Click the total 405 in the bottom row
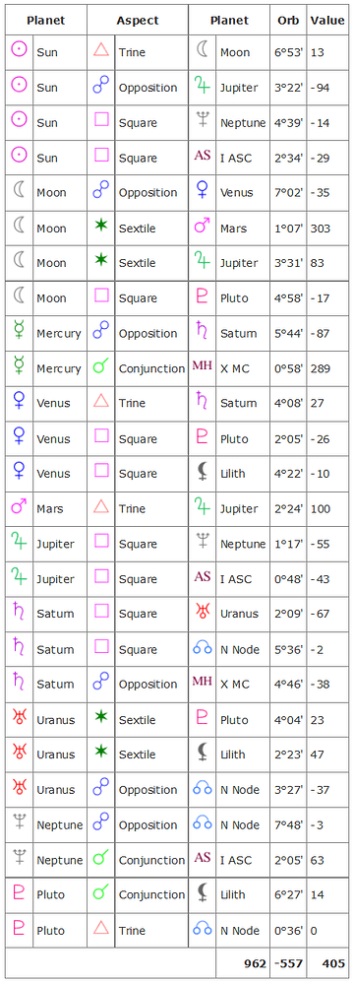Screen dimensions: 354x984 pos(333,963)
